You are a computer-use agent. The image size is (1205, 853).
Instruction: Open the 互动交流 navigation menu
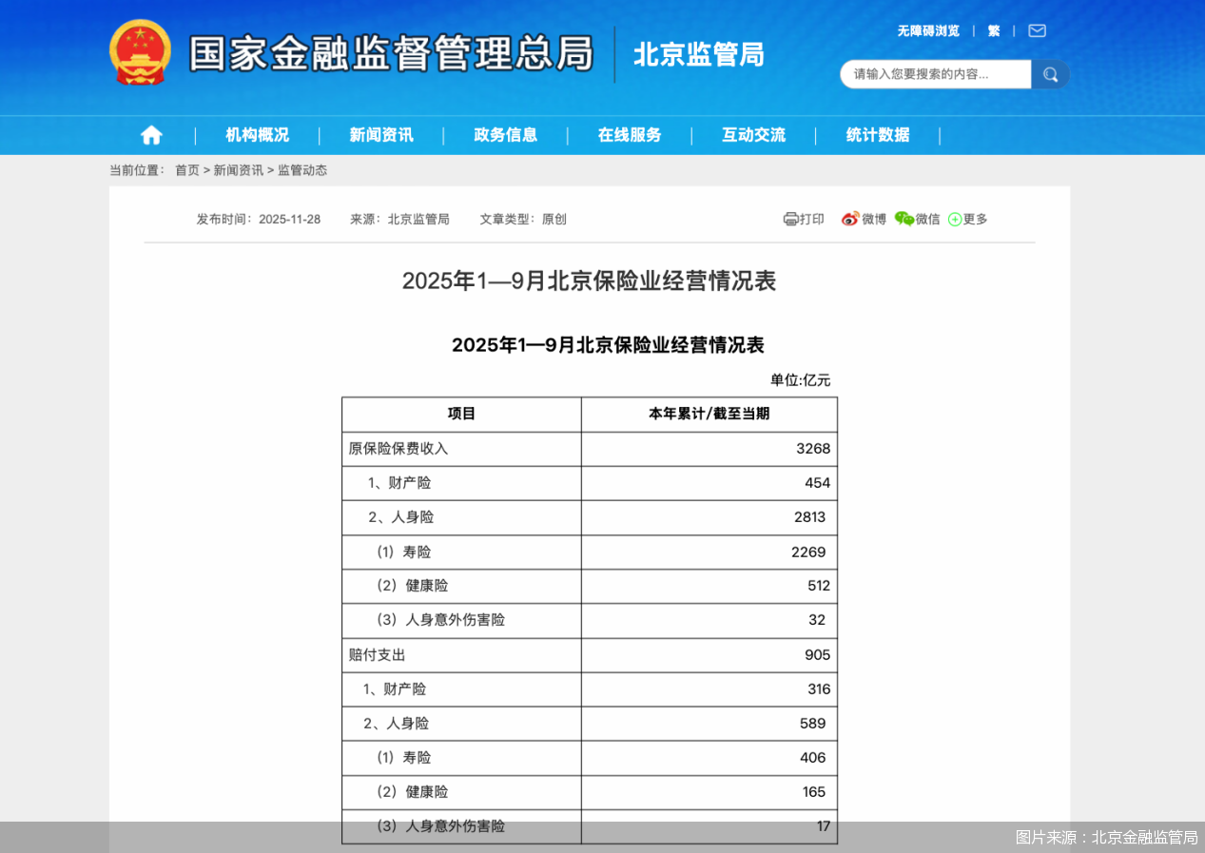tap(753, 135)
